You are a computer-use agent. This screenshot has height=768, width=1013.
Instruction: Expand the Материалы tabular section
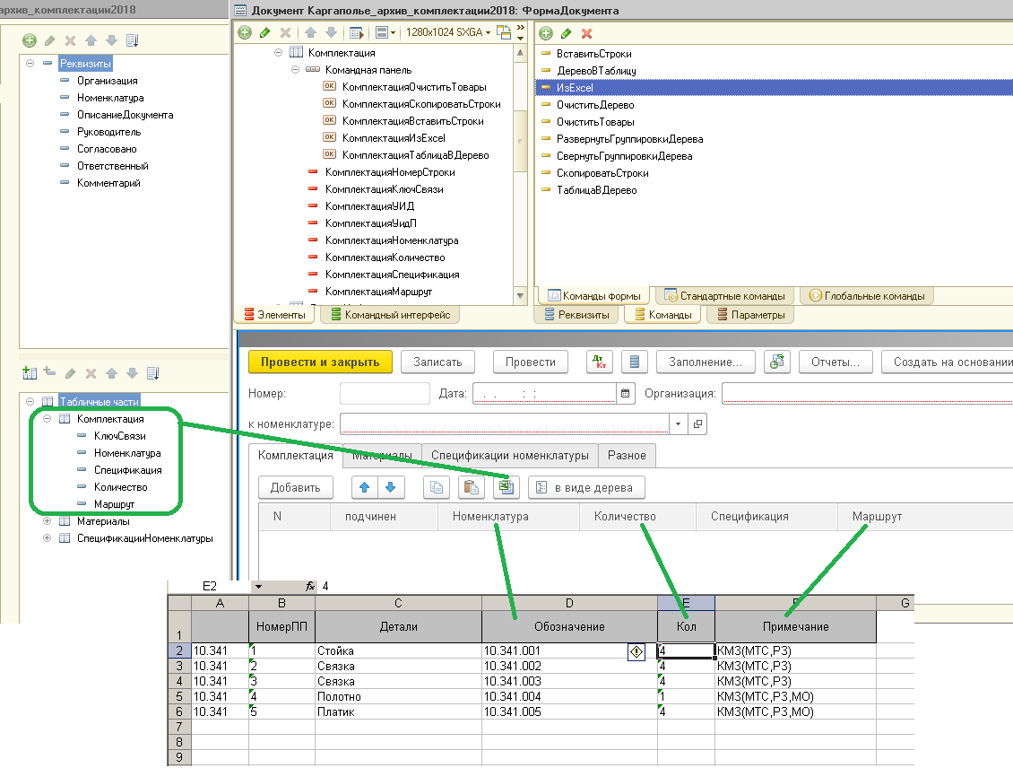tap(48, 521)
